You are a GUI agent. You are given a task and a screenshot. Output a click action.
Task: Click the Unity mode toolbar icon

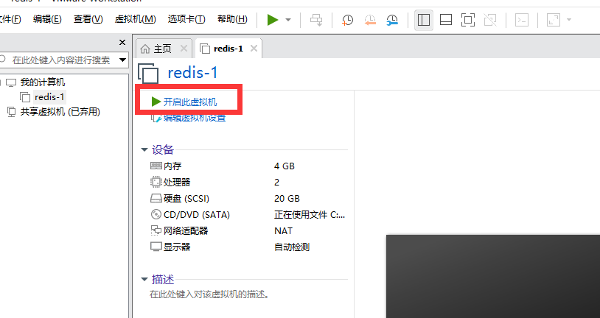click(x=490, y=20)
